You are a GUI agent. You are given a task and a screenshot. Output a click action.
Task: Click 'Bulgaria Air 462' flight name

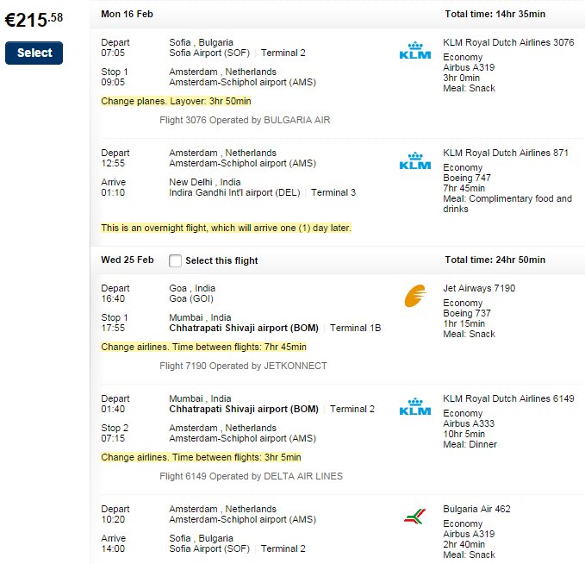pos(476,509)
